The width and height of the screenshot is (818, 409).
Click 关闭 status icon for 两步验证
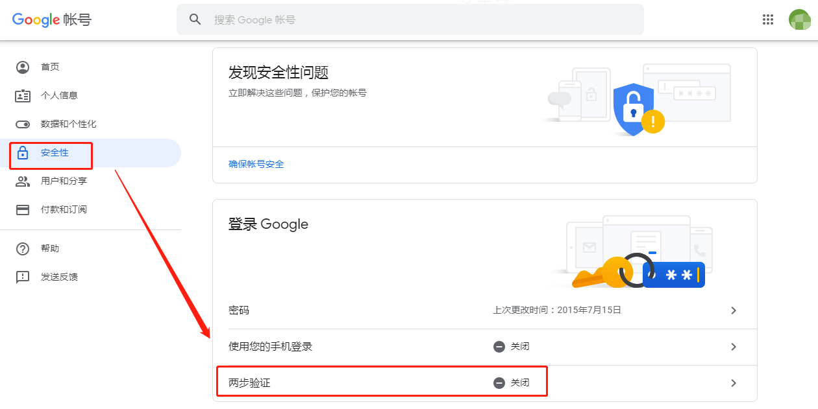[499, 383]
